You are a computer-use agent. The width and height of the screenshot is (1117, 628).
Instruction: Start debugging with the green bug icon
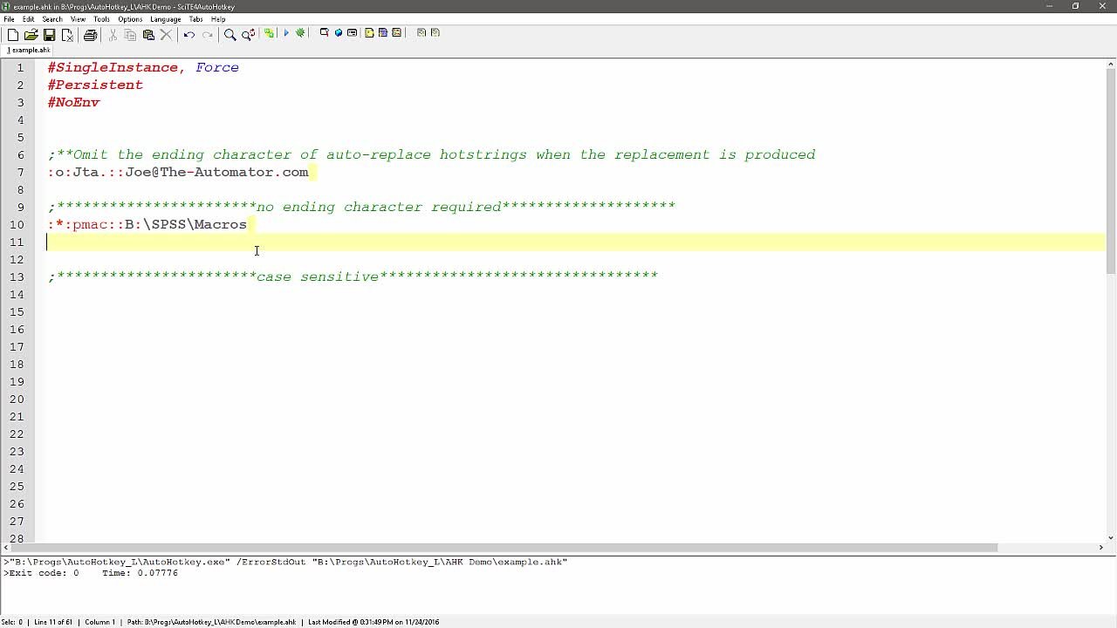click(x=301, y=33)
